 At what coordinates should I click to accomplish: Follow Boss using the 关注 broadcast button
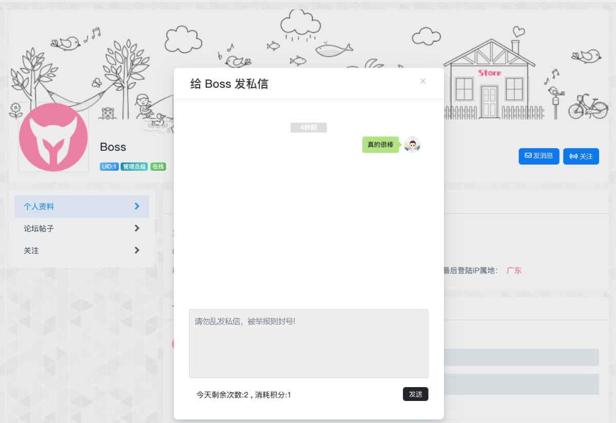click(581, 156)
